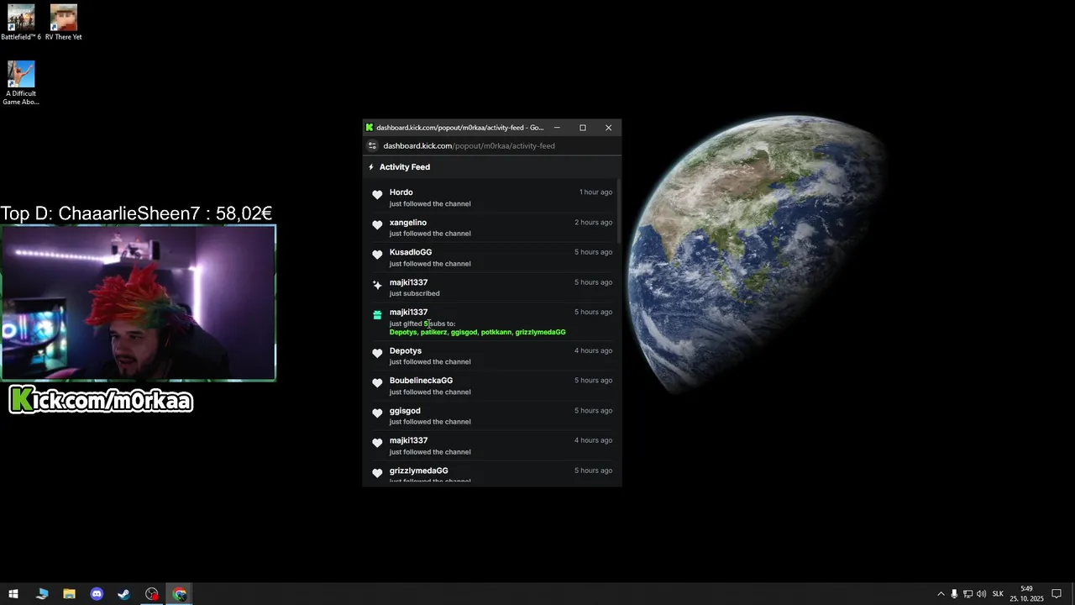
Task: Click the heart icon next to KusadloGG
Action: 377,255
